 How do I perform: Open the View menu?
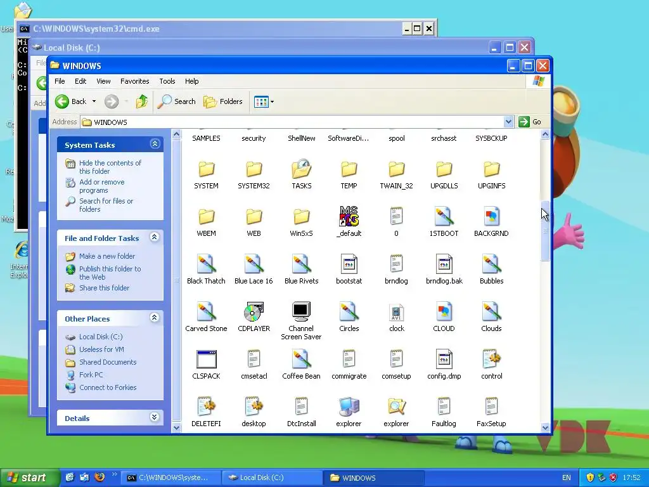(103, 81)
